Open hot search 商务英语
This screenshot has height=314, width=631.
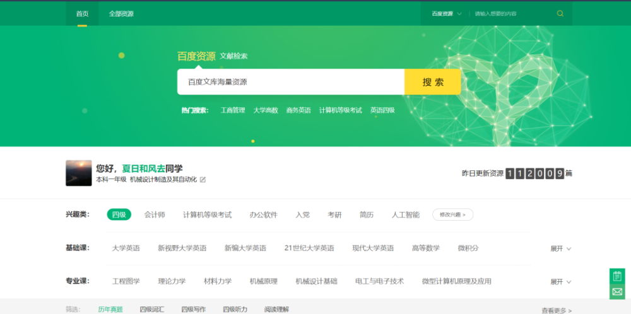click(298, 110)
